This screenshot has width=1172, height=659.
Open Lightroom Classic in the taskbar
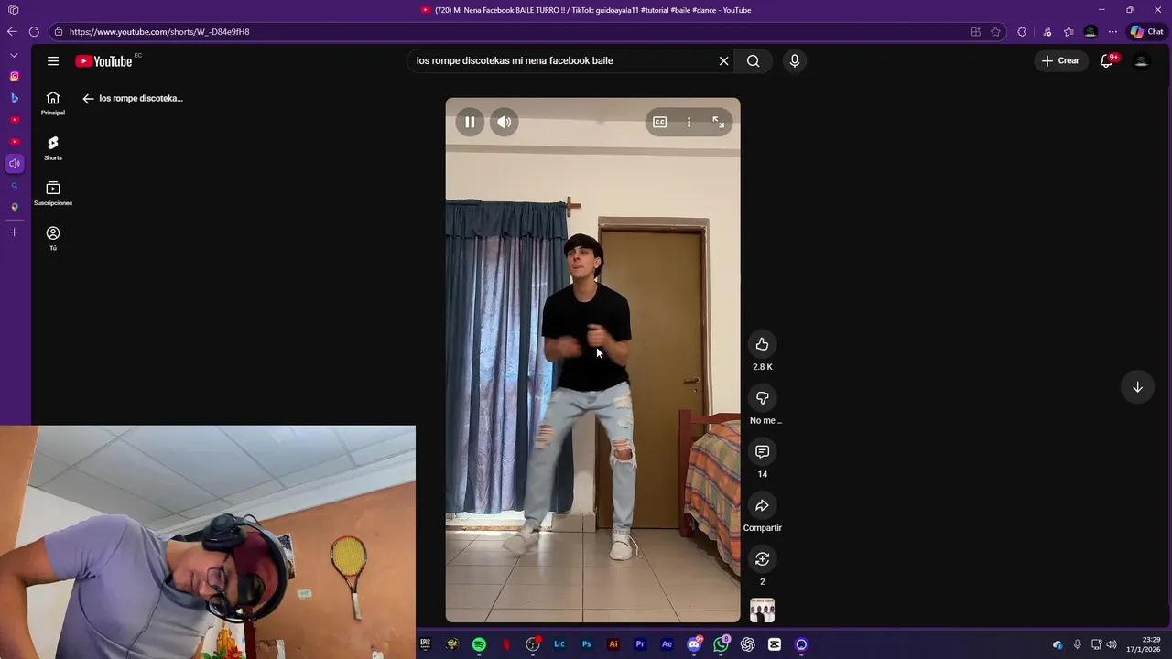pos(559,644)
